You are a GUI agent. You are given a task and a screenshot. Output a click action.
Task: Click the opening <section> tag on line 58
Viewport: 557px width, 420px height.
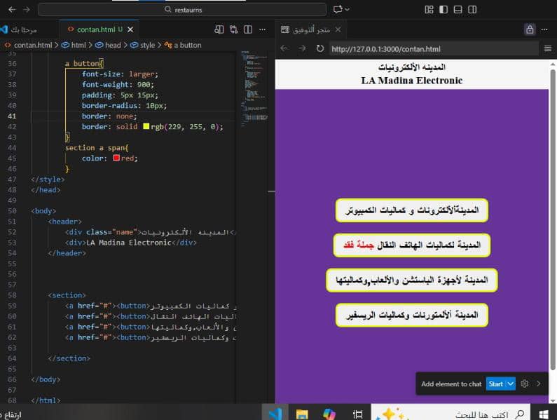[67, 295]
